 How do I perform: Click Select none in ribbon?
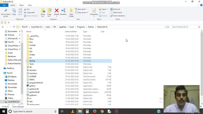(116, 13)
